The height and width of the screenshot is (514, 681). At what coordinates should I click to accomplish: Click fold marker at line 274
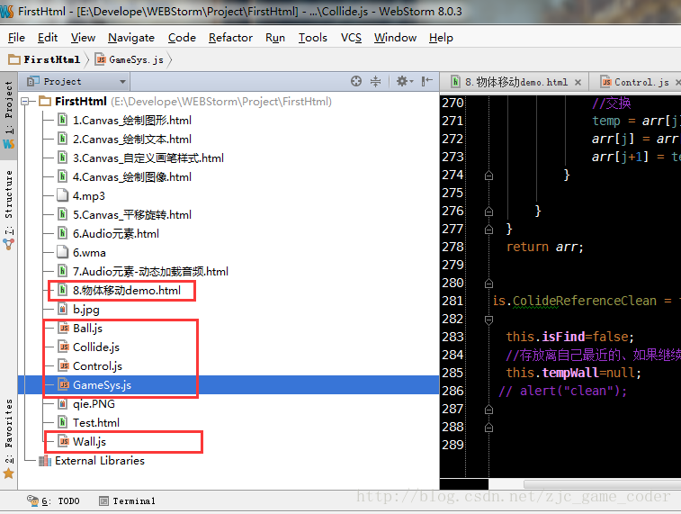[488, 176]
